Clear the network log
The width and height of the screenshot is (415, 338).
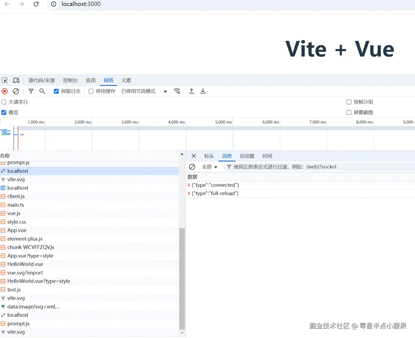pos(16,91)
